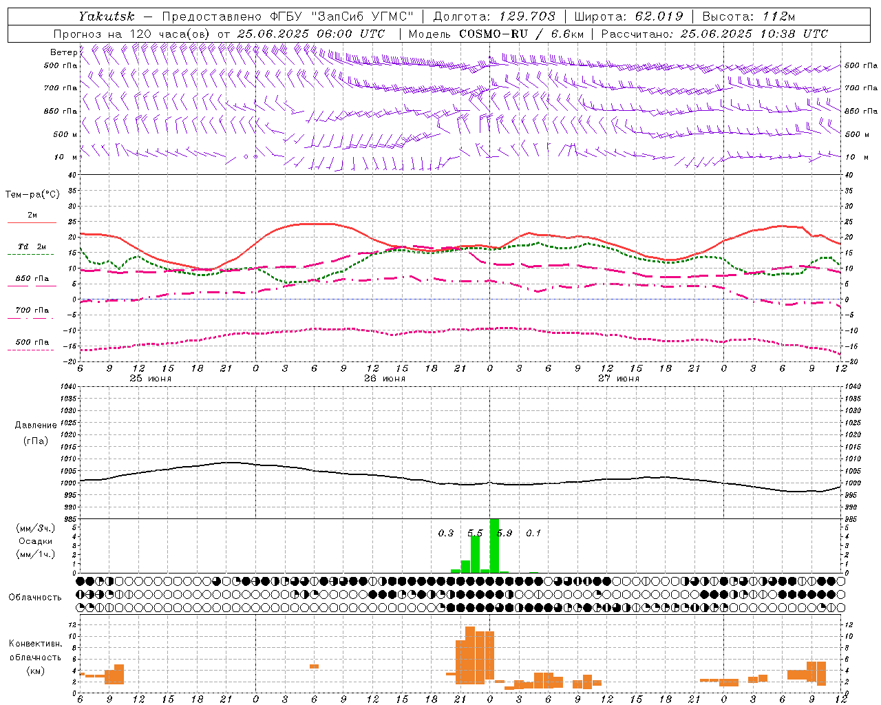Select the Прогноз на 120 часа(ов) text
Screen dimensions: 881x705
(132, 34)
